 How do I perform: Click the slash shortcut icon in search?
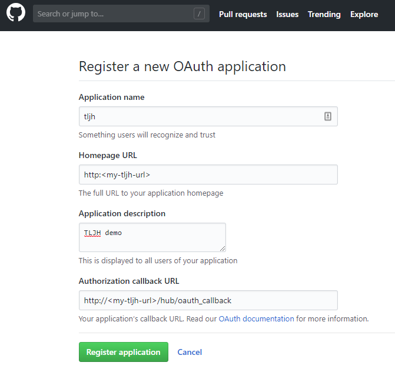(199, 14)
